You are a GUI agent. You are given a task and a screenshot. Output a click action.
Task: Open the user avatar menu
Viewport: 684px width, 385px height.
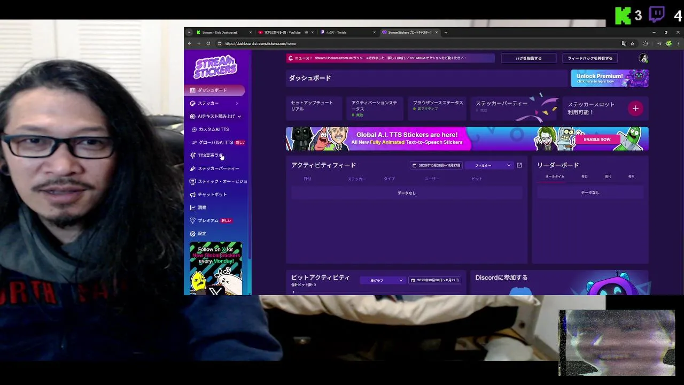643,58
